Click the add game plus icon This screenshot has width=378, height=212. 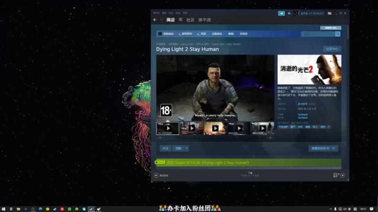pyautogui.click(x=156, y=175)
